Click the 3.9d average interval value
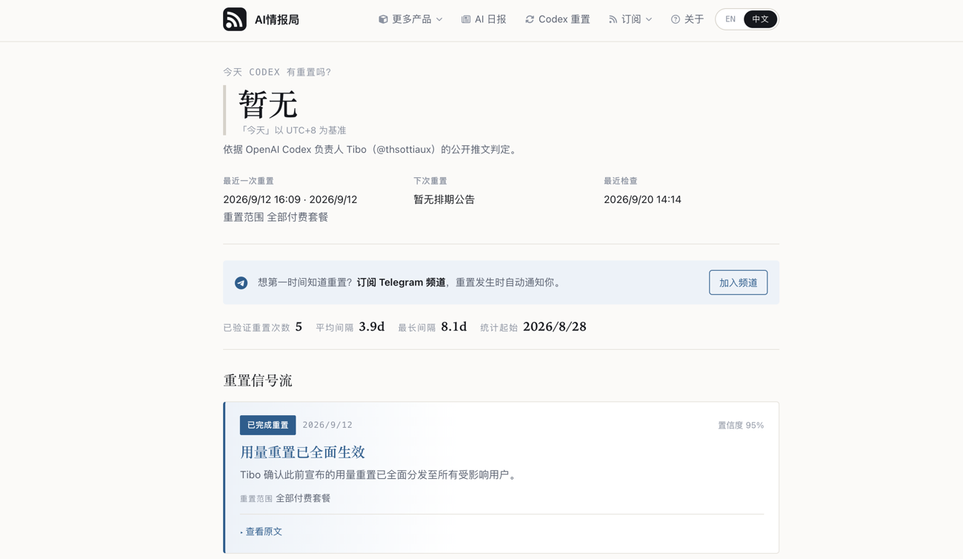 coord(372,327)
